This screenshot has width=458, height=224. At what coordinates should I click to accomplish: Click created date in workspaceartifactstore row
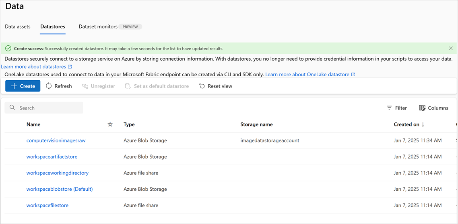pyautogui.click(x=418, y=157)
